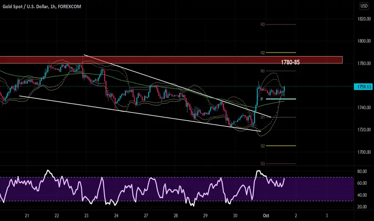The width and height of the screenshot is (374, 221).
Task: Select the cyan pivot P line
Action: coord(281,99)
